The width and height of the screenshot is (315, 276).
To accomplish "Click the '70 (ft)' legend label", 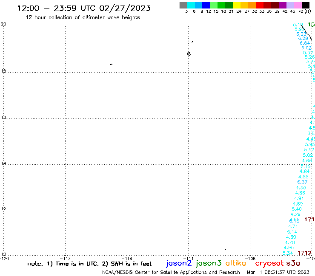I will 304,11.
